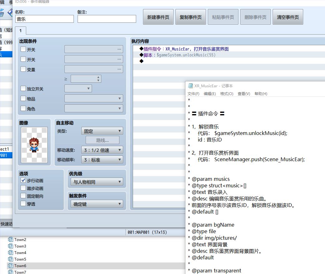Screen dimensions: 325x274
Task: Open 查看(V) menu in Notepad
Action: [x=244, y=94]
